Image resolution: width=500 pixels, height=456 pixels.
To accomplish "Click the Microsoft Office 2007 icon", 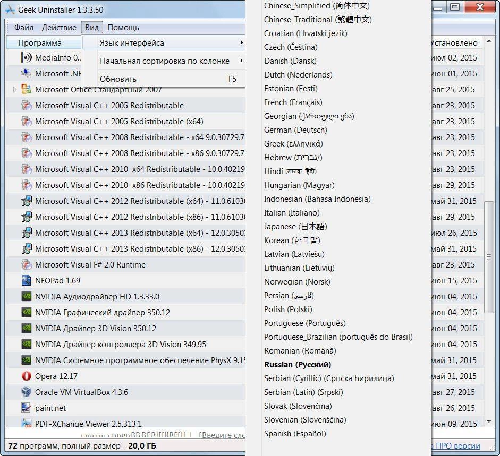I will pyautogui.click(x=27, y=90).
